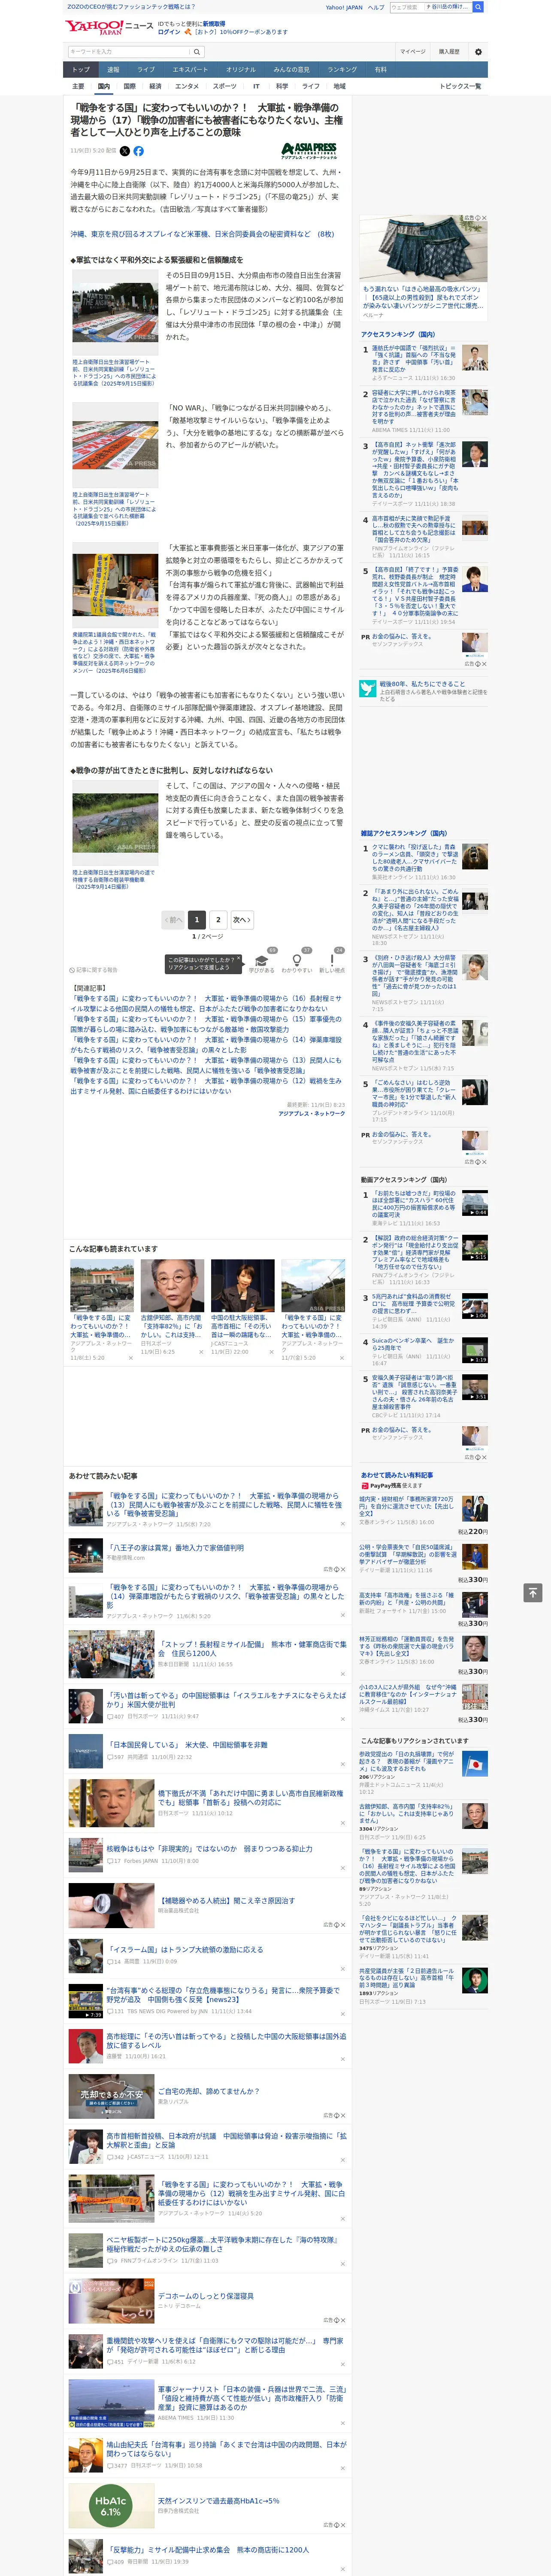The height and width of the screenshot is (2576, 551).
Task: Select the エンタメ category tab
Action: tap(187, 86)
